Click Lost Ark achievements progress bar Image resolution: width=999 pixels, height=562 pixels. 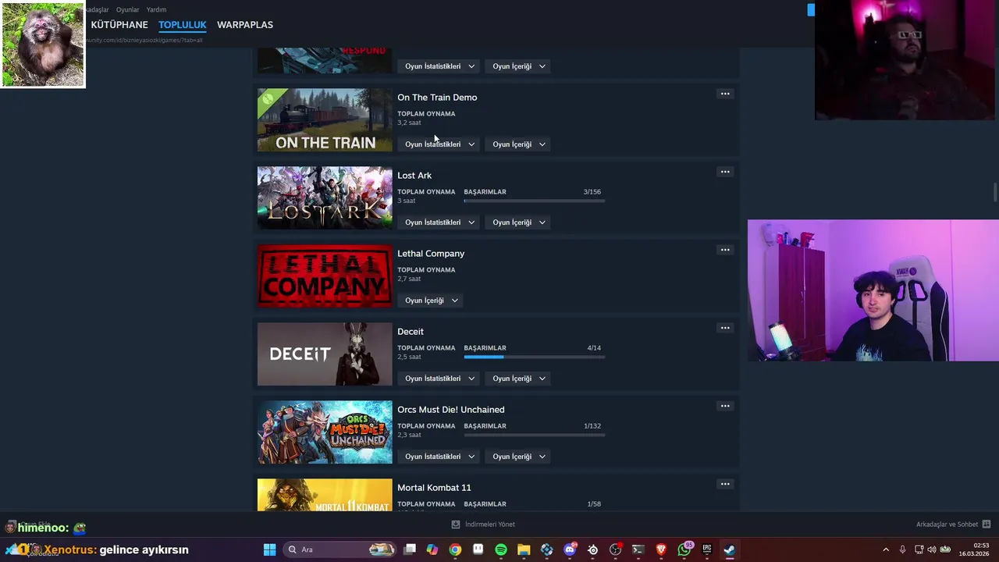tap(535, 201)
